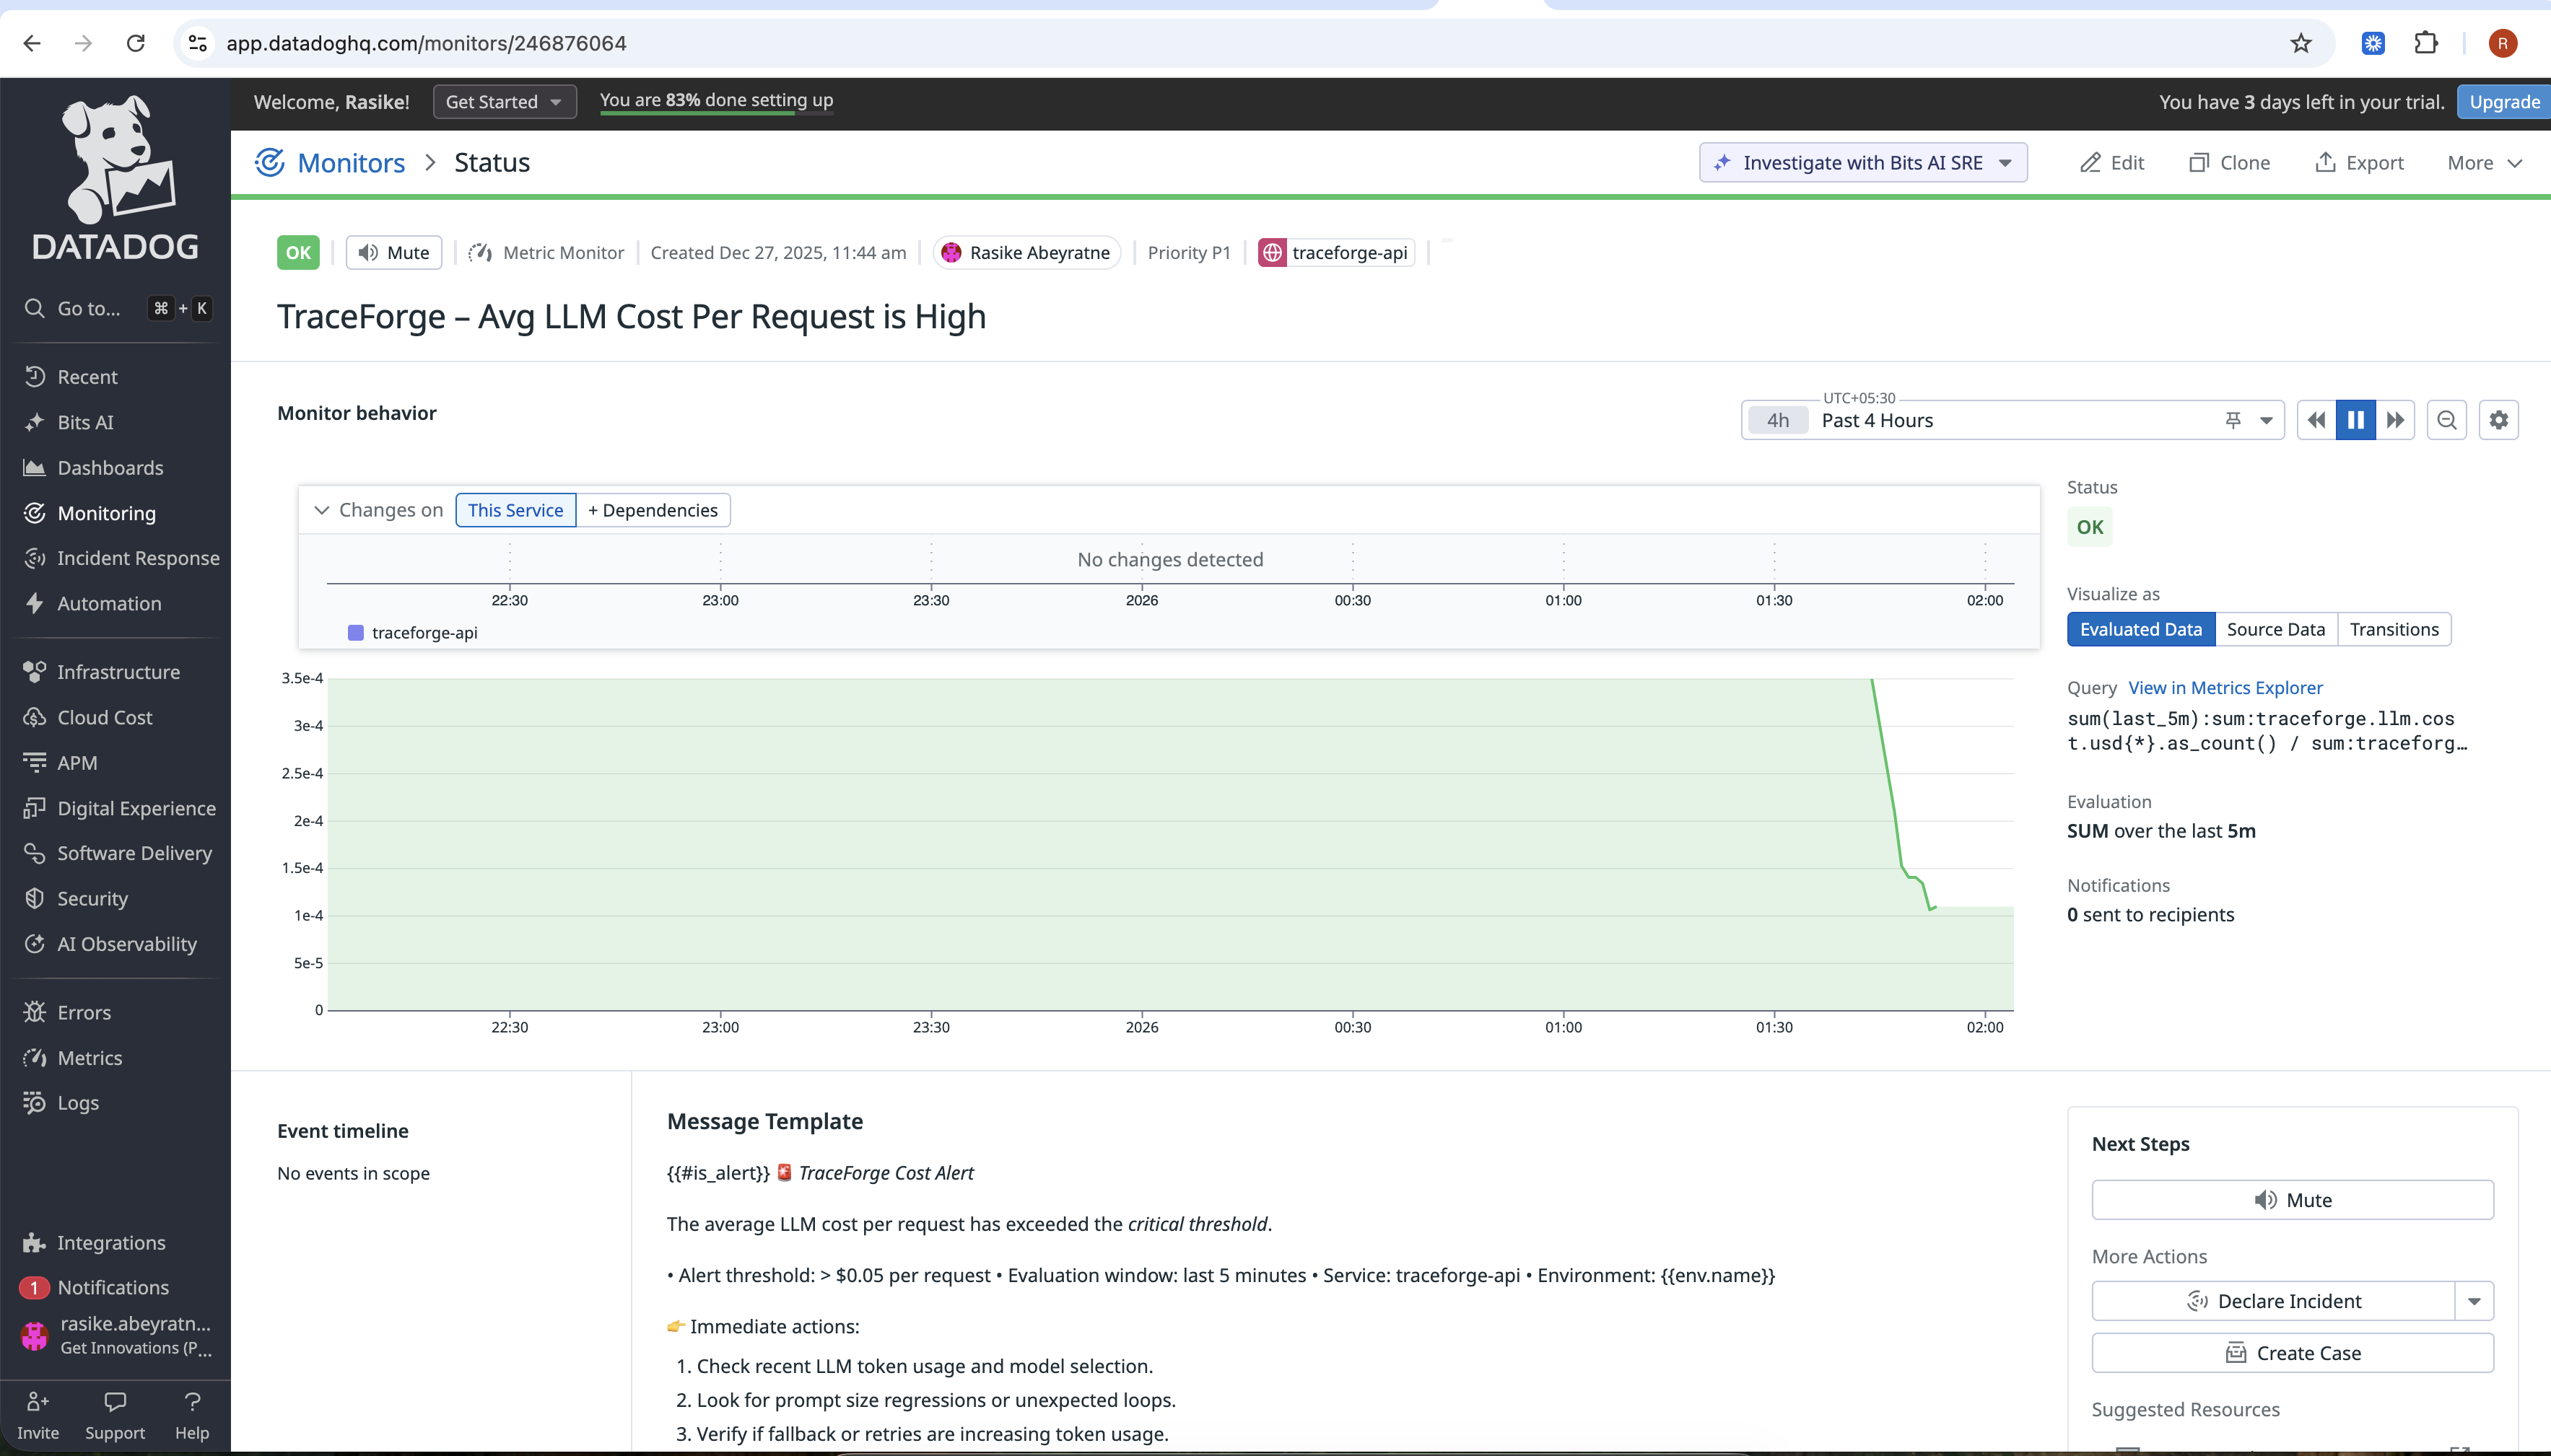Step time range backward
2551x1456 pixels.
(2316, 420)
